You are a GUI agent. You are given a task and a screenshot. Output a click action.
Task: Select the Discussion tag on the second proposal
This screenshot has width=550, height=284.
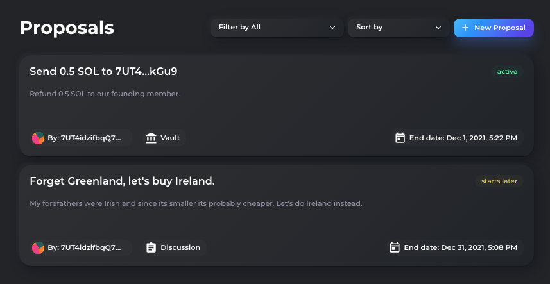[174, 247]
